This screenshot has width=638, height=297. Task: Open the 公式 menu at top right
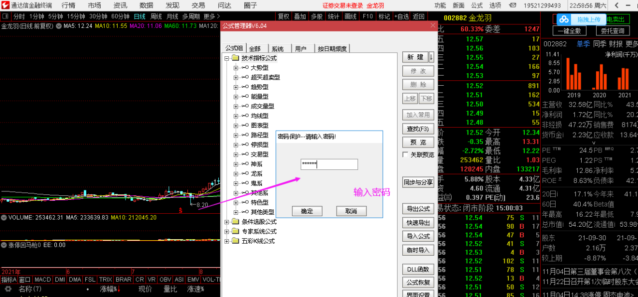477,5
